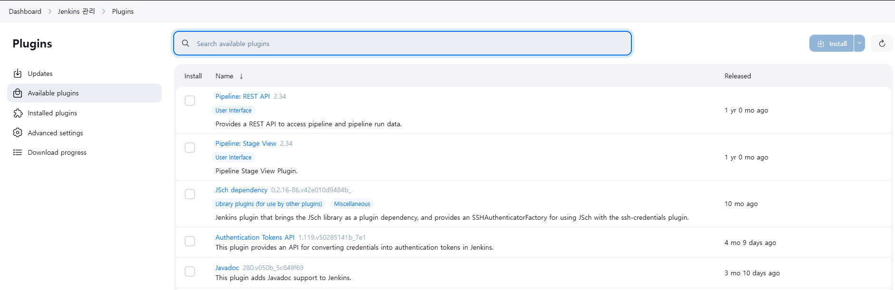Click the Updates sidebar icon
Viewport: 895px width, 290px height.
18,74
